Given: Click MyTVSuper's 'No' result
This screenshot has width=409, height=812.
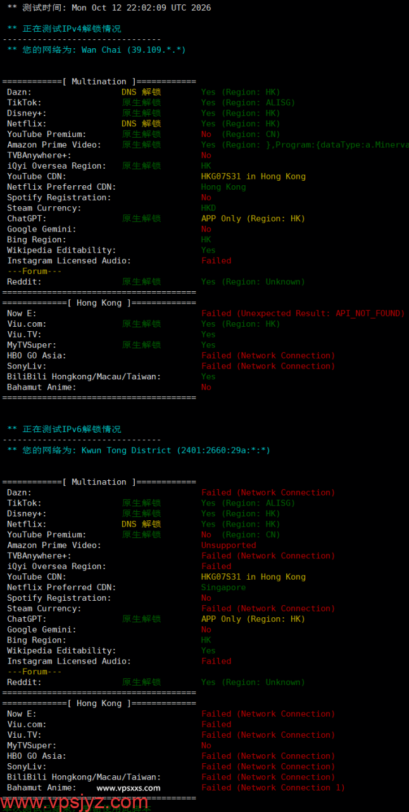Looking at the screenshot, I should [x=206, y=745].
